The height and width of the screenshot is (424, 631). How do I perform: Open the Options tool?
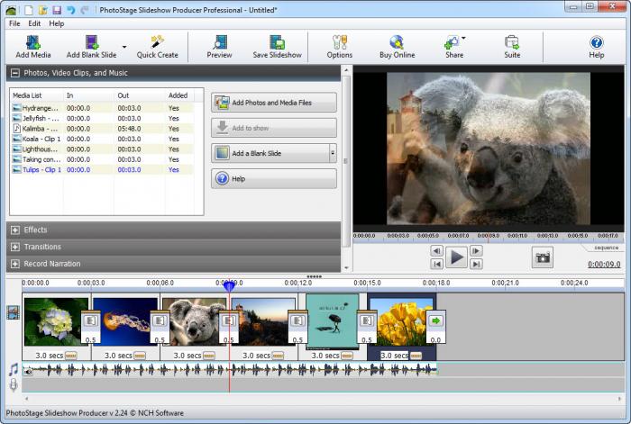tap(340, 47)
